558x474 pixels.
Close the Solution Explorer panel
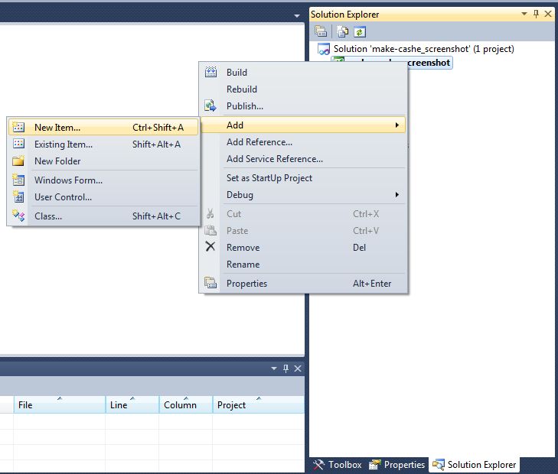pyautogui.click(x=547, y=14)
